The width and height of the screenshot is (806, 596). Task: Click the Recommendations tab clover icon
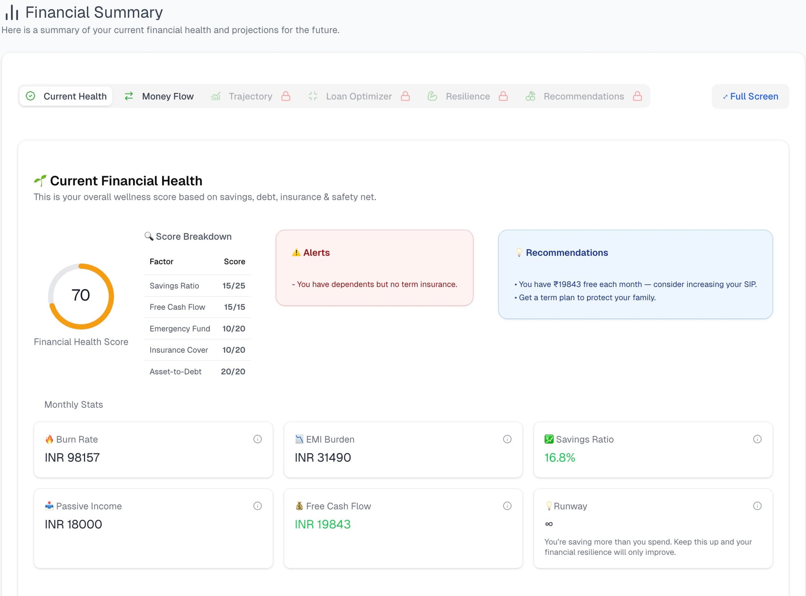[531, 96]
